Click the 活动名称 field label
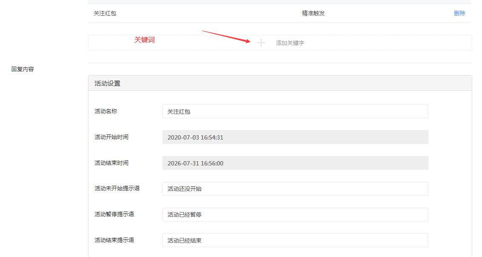Viewport: 482px width, 257px height. [106, 111]
